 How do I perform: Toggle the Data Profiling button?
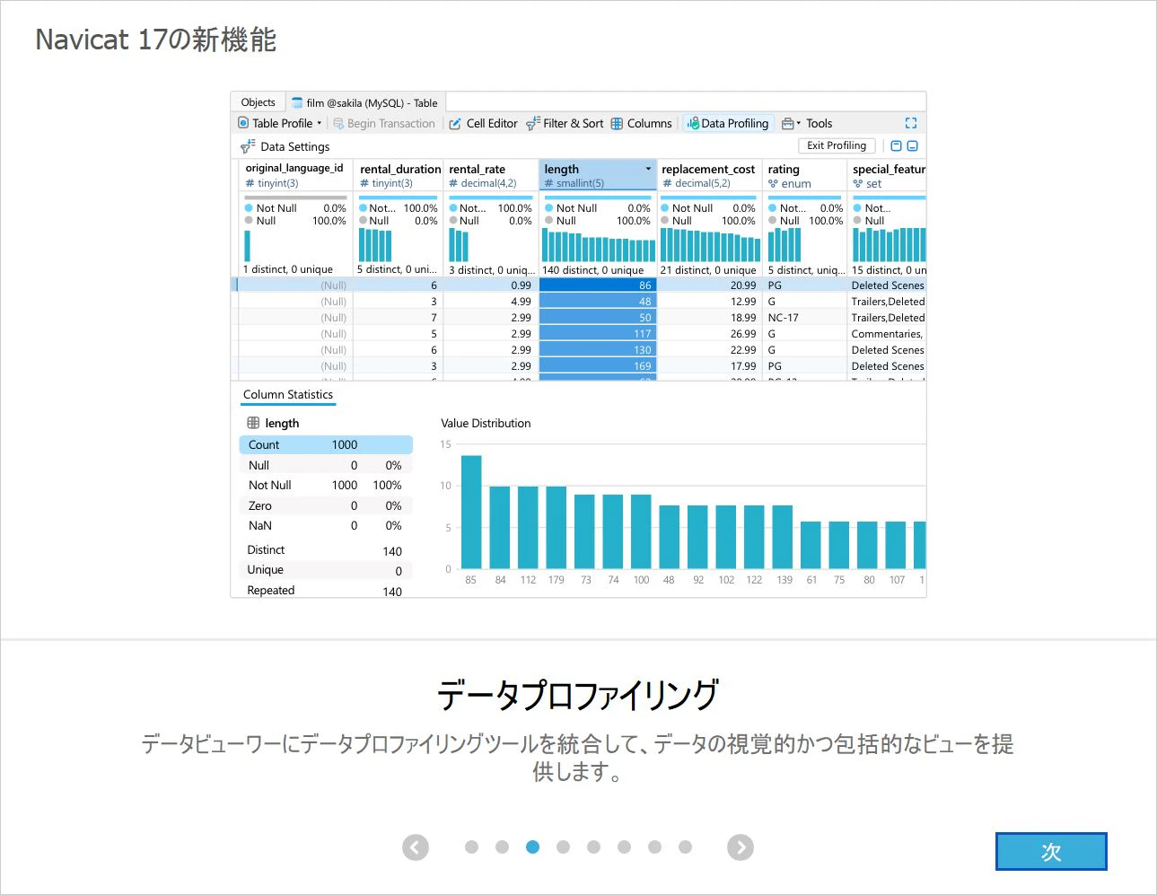point(728,123)
